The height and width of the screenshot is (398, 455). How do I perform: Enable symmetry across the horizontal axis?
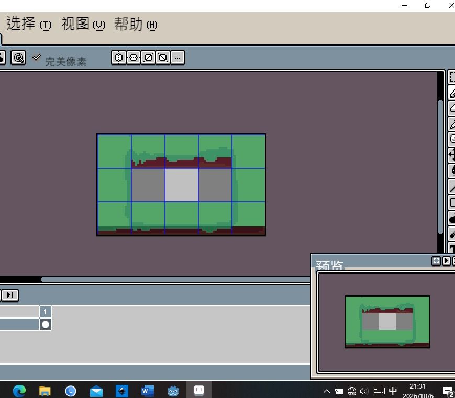tap(134, 58)
